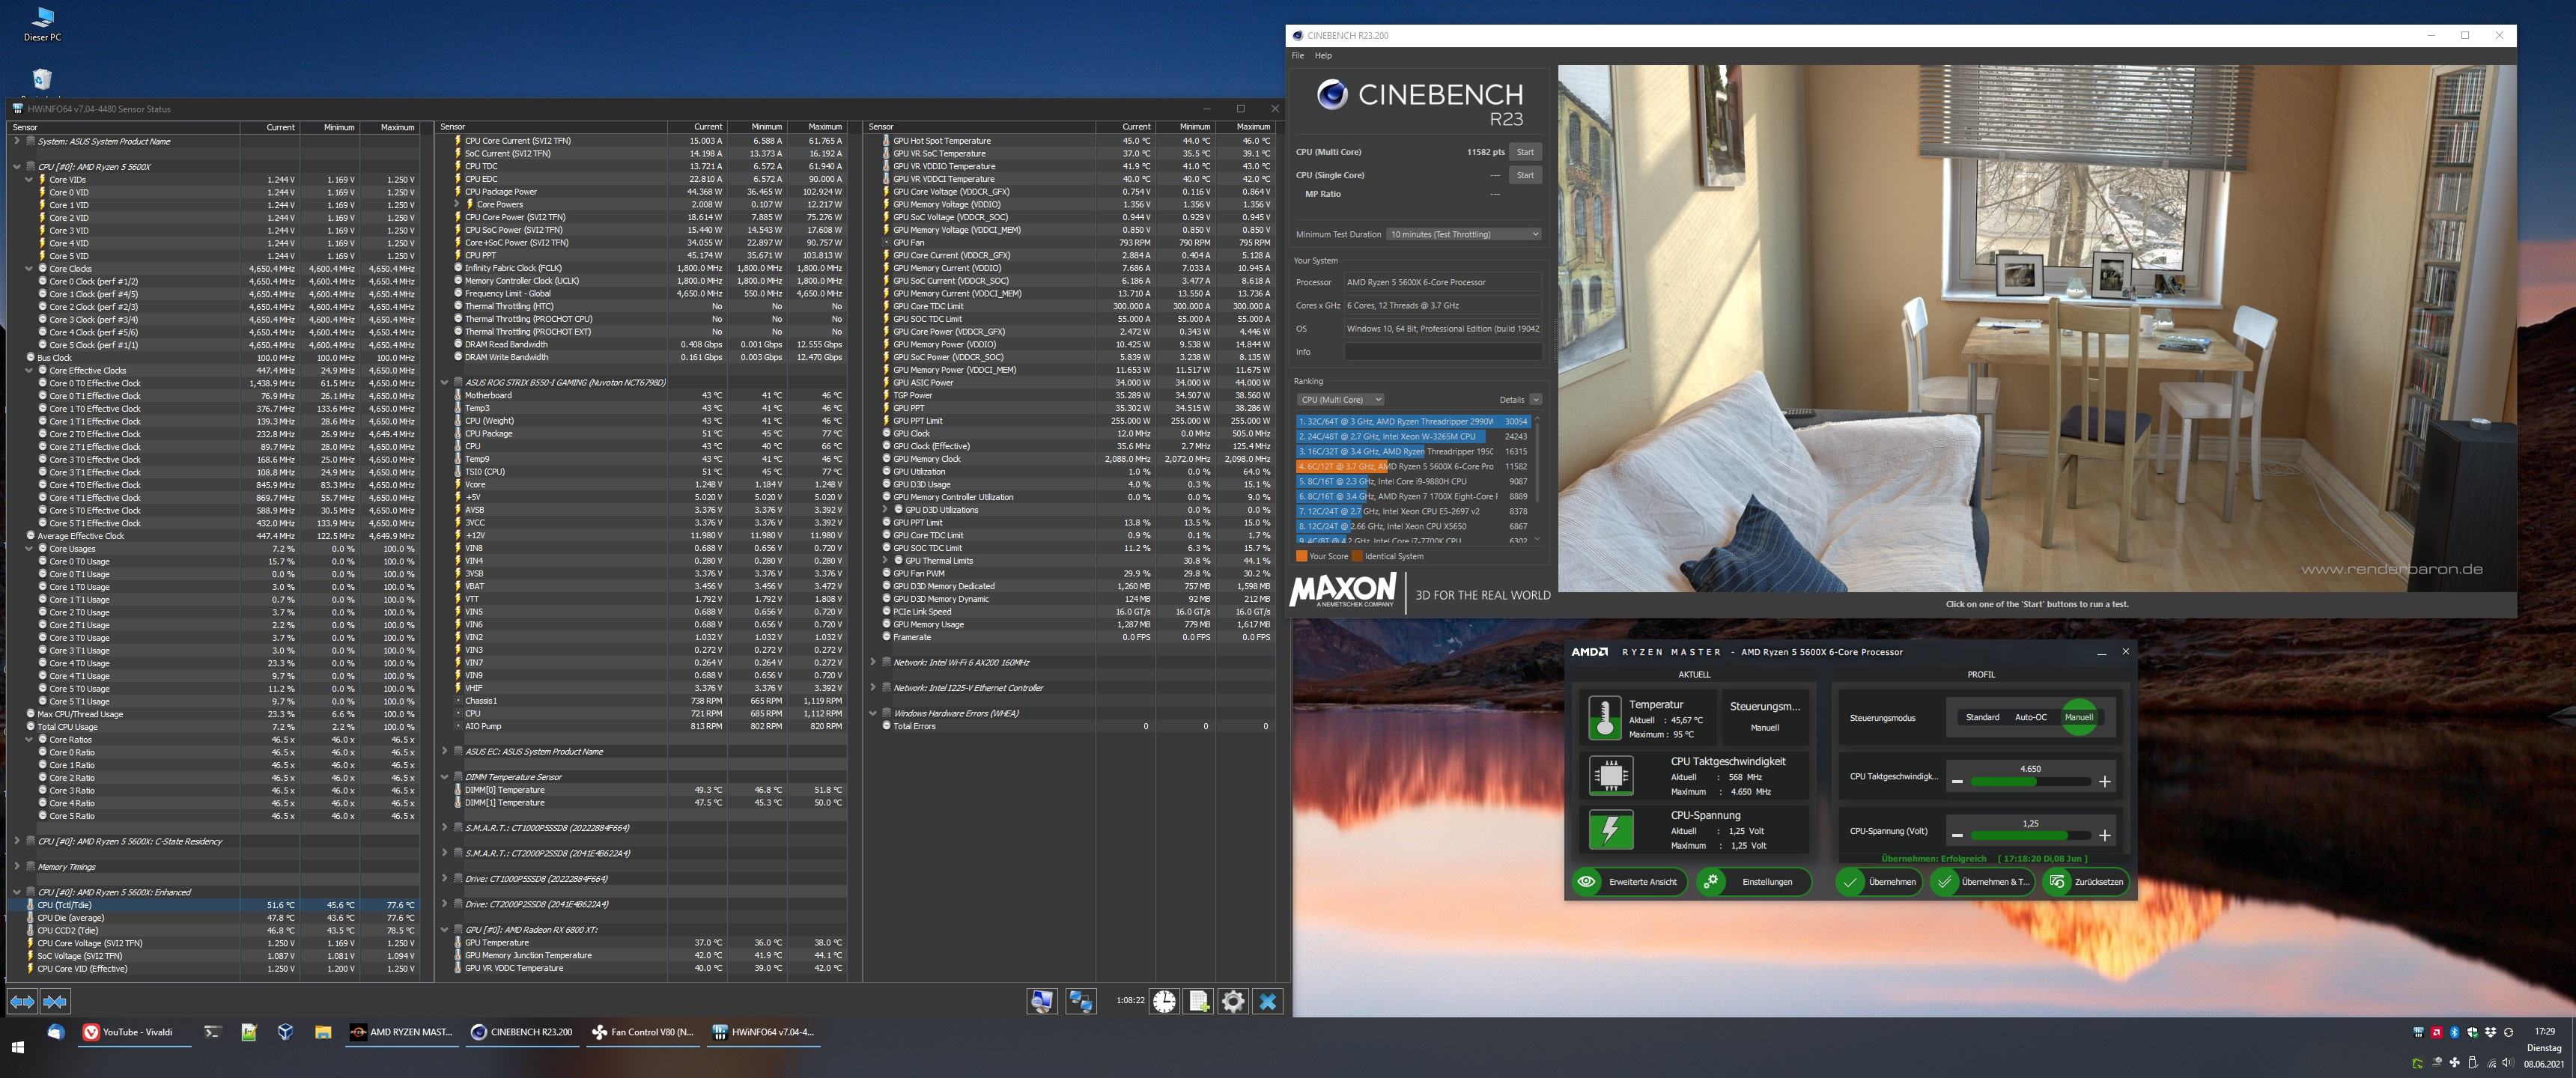The image size is (2576, 1078).
Task: Click Übernehmen button
Action: point(1879,882)
